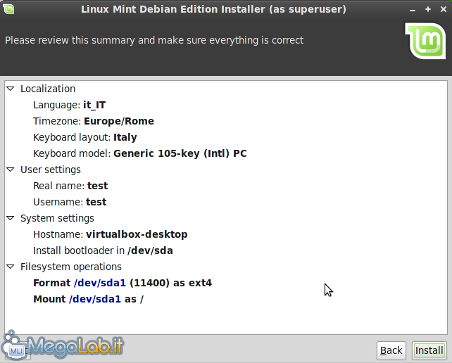
Task: Collapse the User settings section
Action: (x=10, y=170)
